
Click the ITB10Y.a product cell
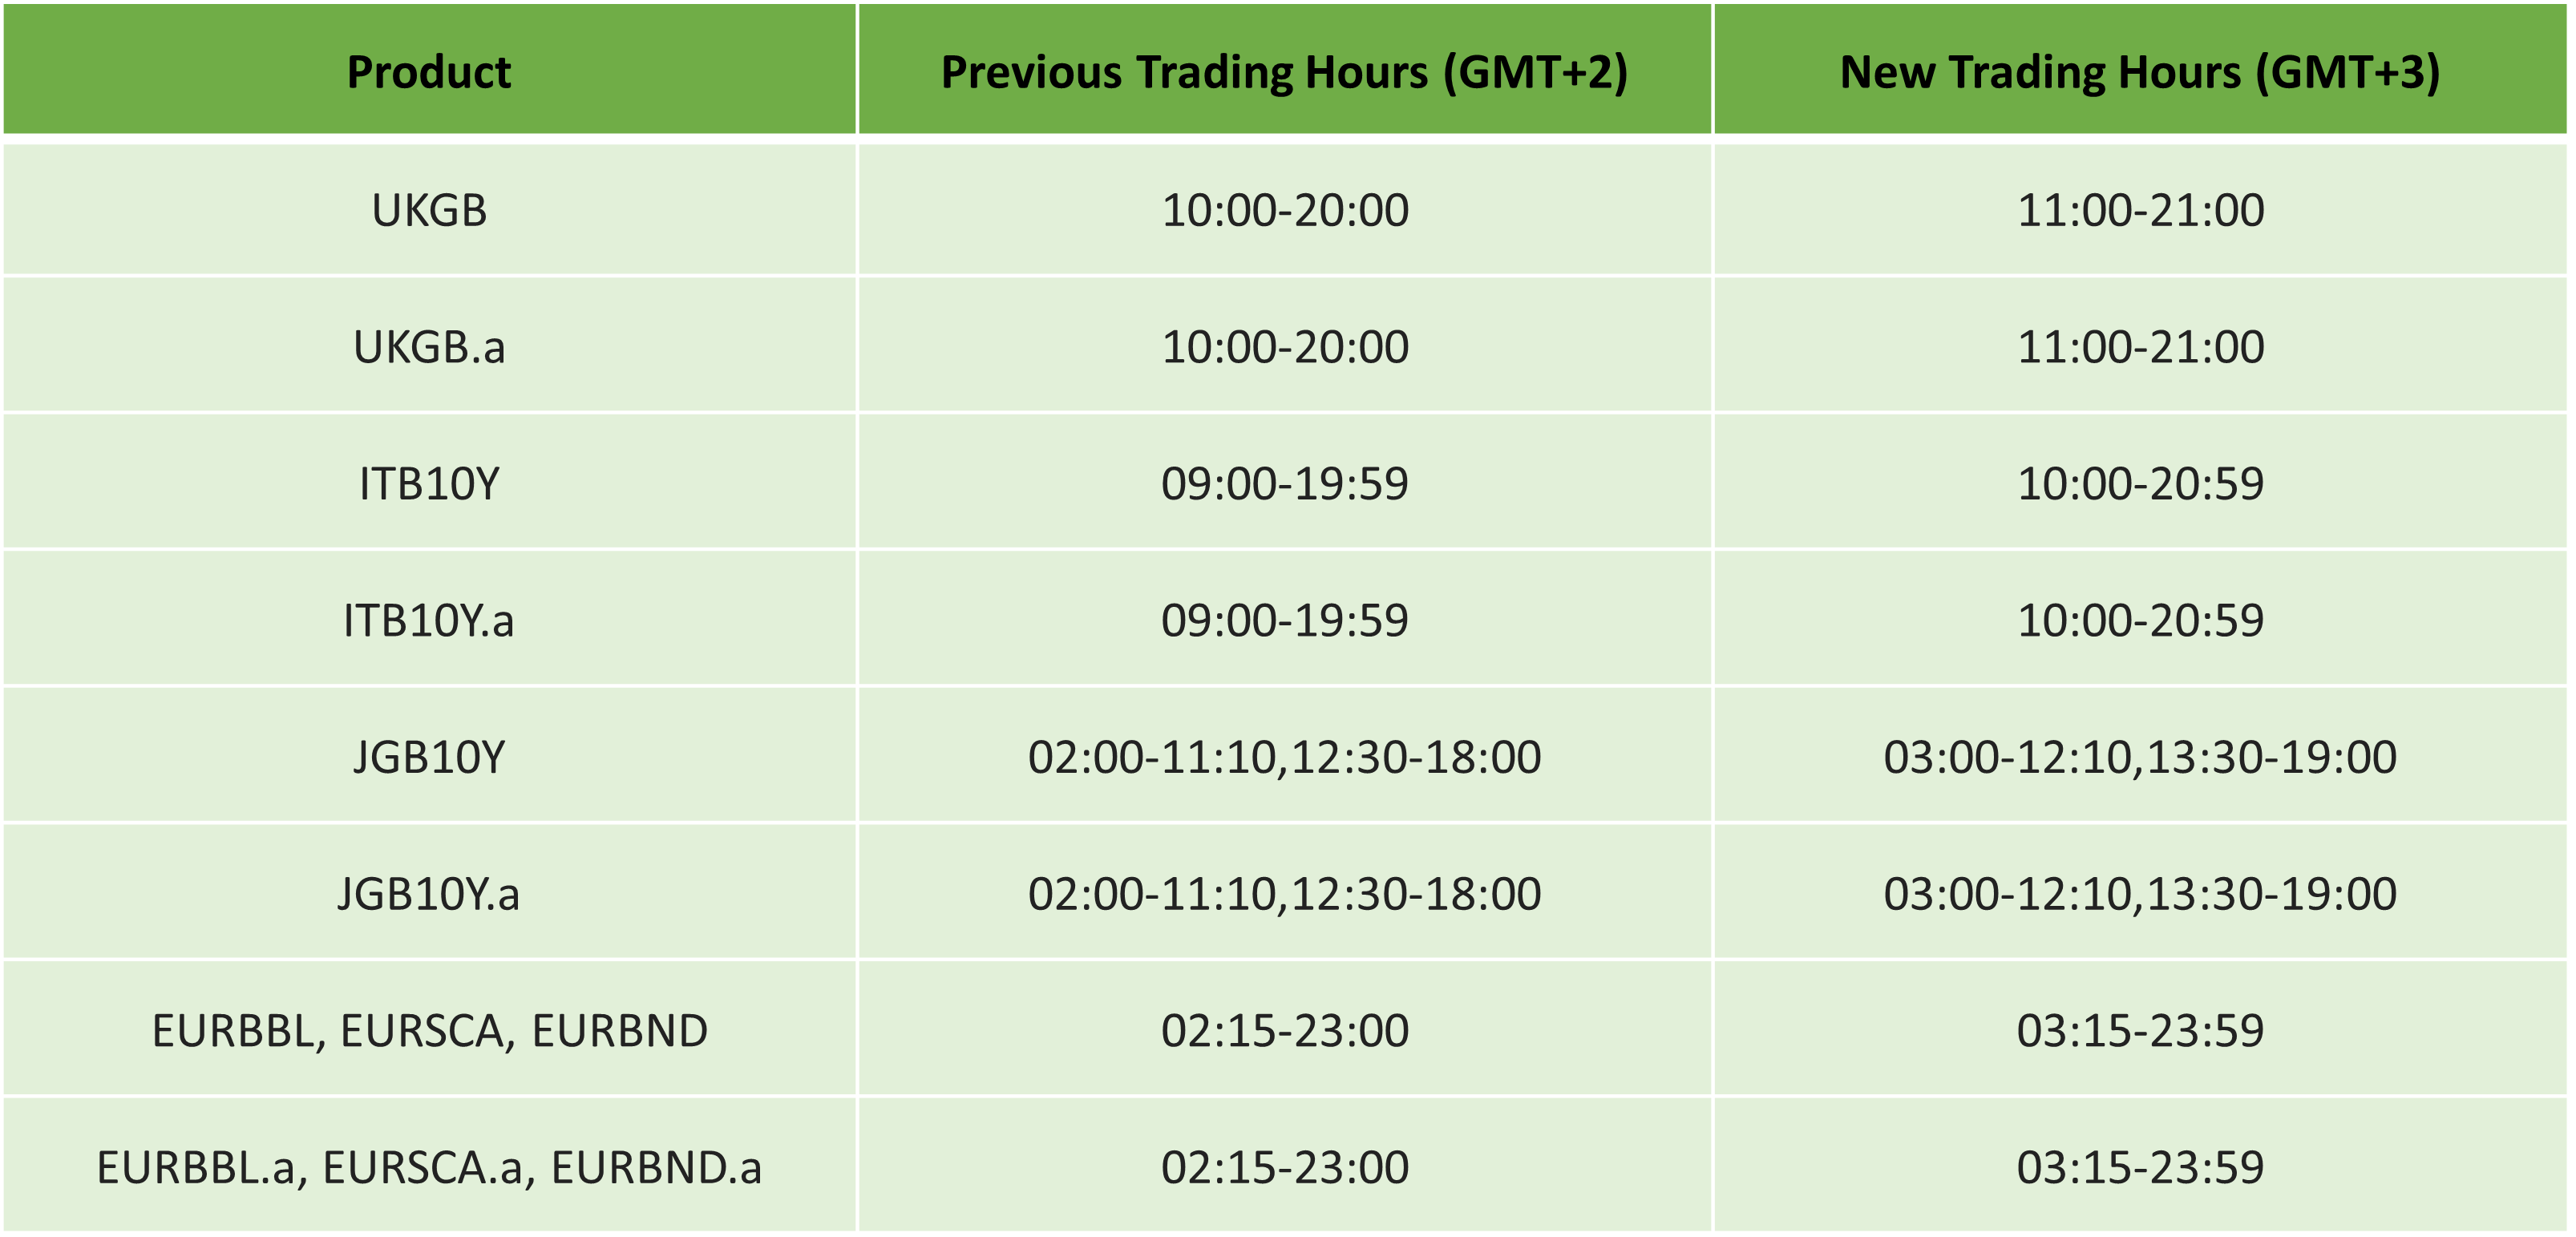pos(429,620)
